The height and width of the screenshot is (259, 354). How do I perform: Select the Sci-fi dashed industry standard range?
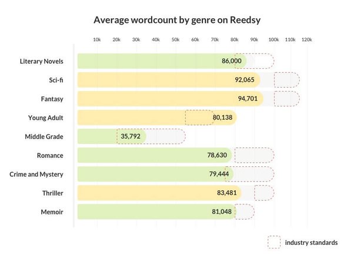(287, 80)
